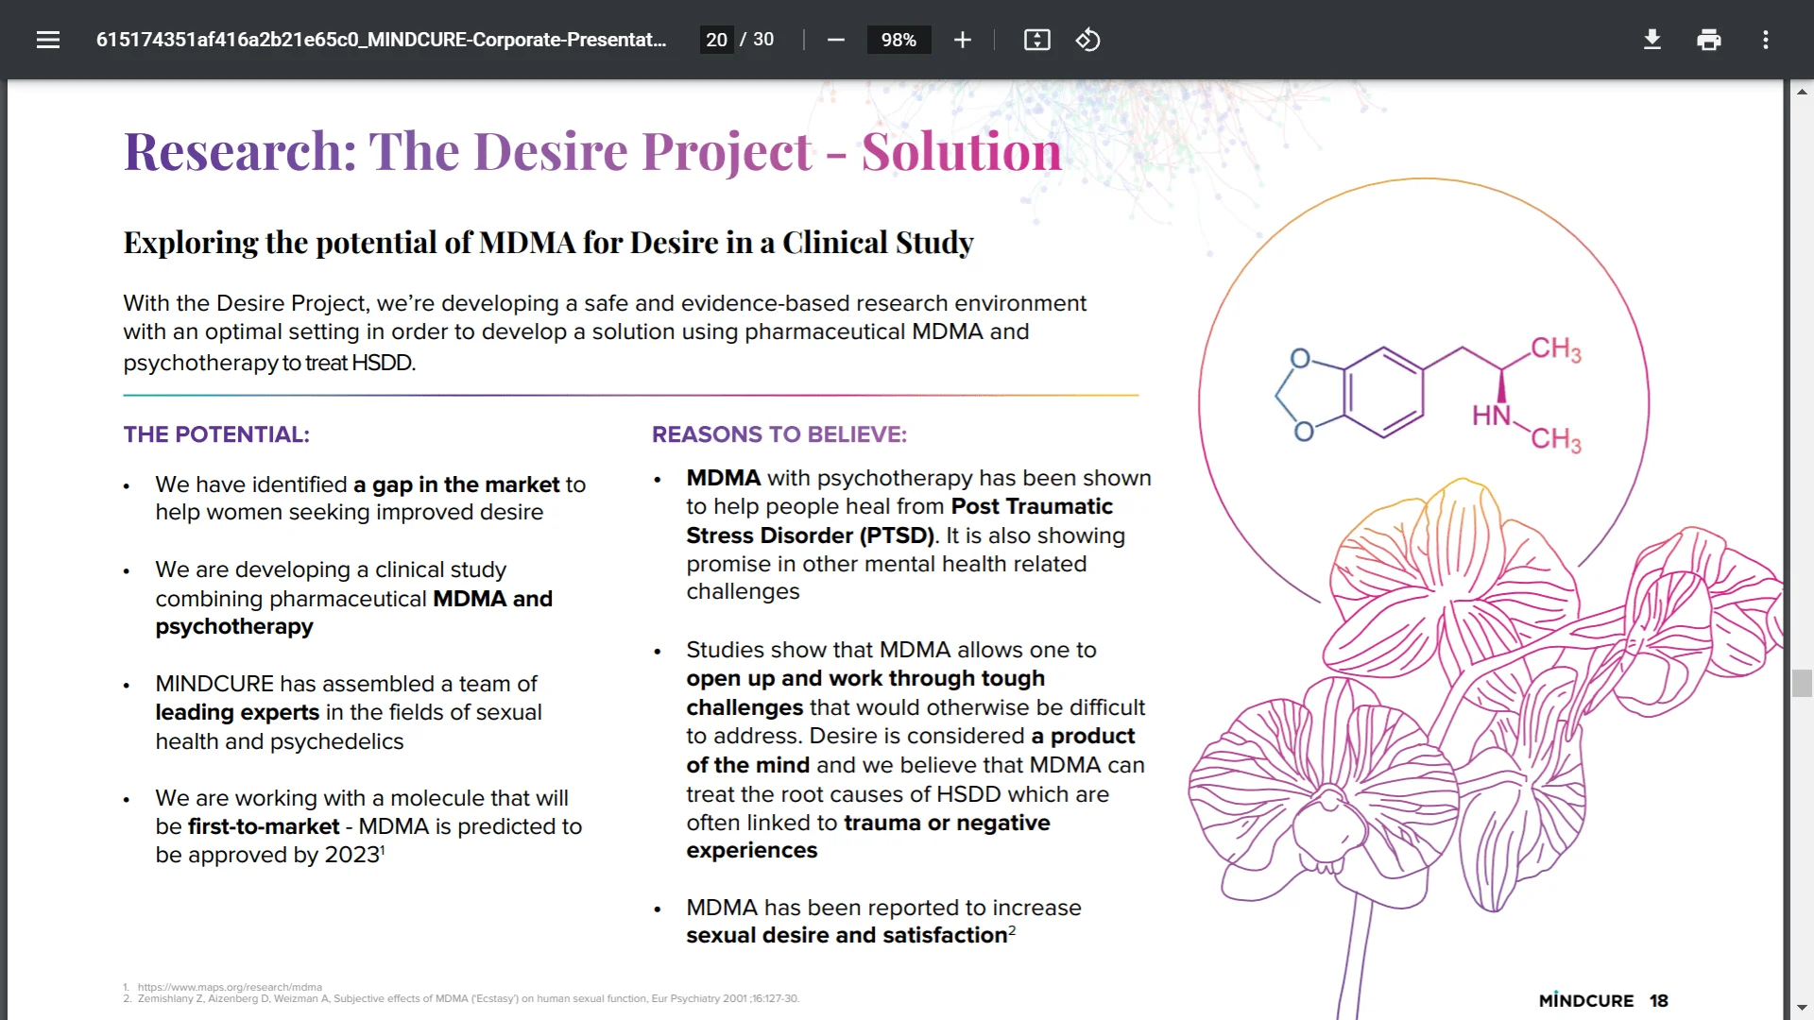The width and height of the screenshot is (1814, 1020).
Task: Open the more actions three-dot menu
Action: click(x=1765, y=40)
